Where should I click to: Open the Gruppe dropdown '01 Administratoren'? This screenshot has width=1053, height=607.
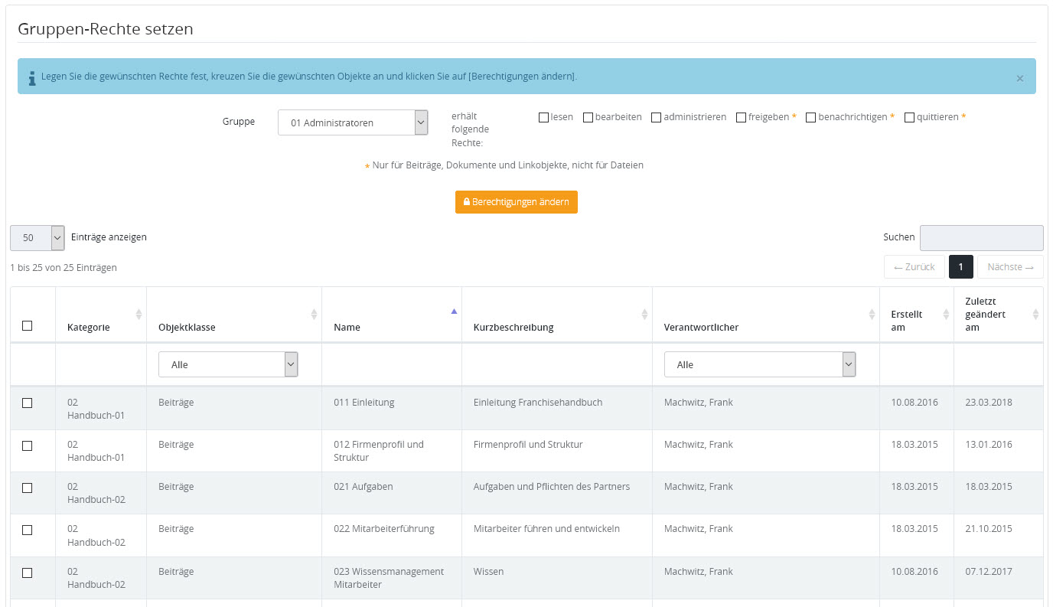tap(352, 122)
